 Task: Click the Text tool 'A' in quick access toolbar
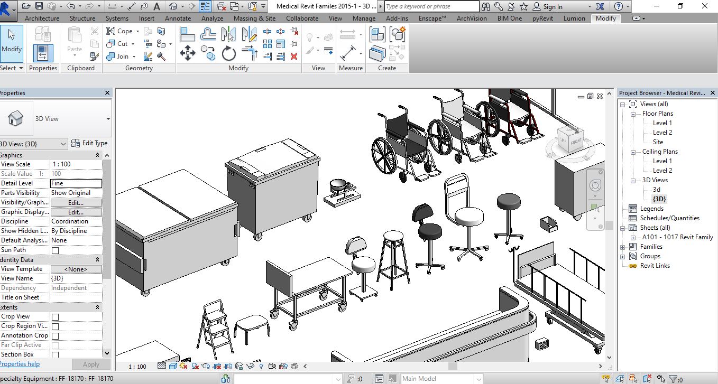pyautogui.click(x=157, y=6)
